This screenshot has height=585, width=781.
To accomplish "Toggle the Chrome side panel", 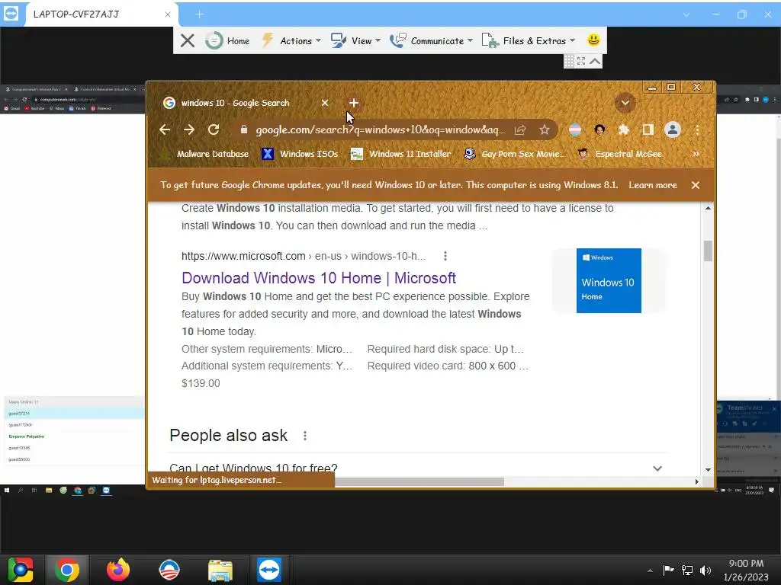I will tap(648, 129).
